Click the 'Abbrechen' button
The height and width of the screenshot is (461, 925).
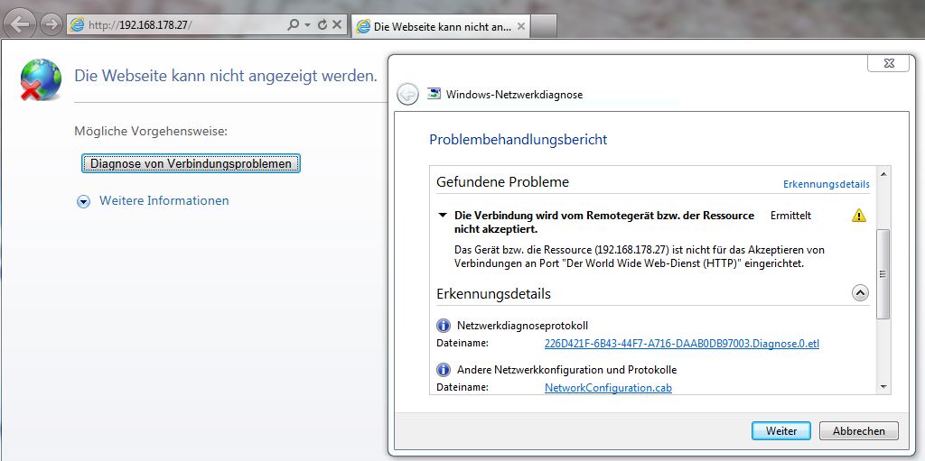pyautogui.click(x=859, y=431)
